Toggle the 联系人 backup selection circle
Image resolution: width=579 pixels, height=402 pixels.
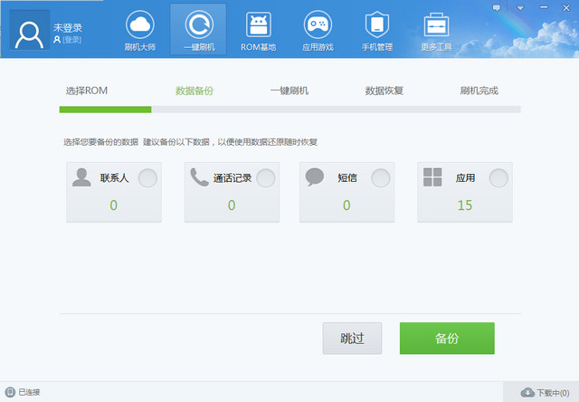pos(147,178)
